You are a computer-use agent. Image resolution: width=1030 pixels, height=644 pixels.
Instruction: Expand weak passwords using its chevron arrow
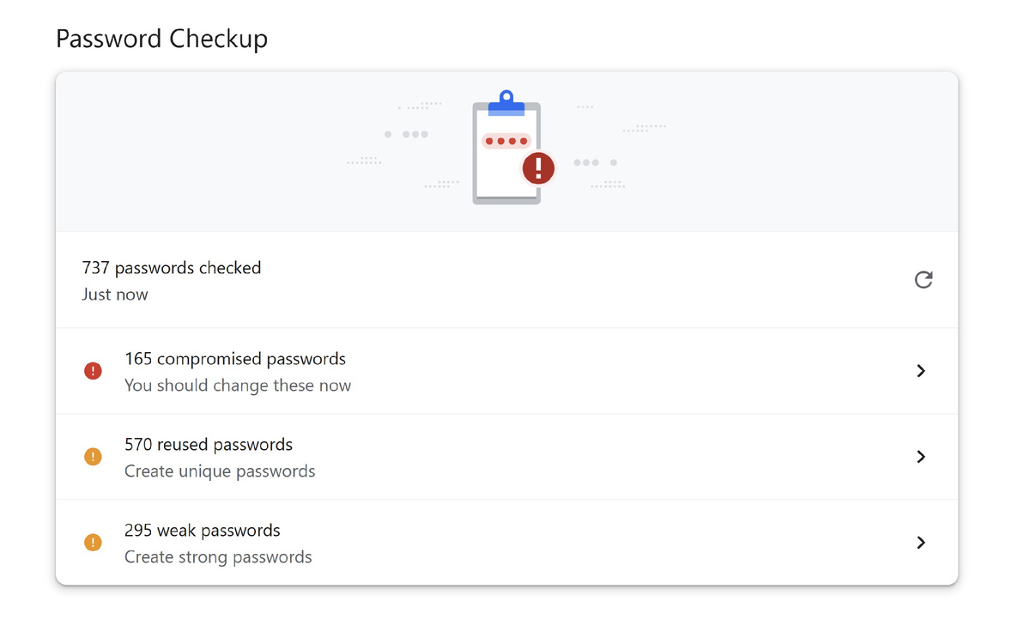[920, 543]
